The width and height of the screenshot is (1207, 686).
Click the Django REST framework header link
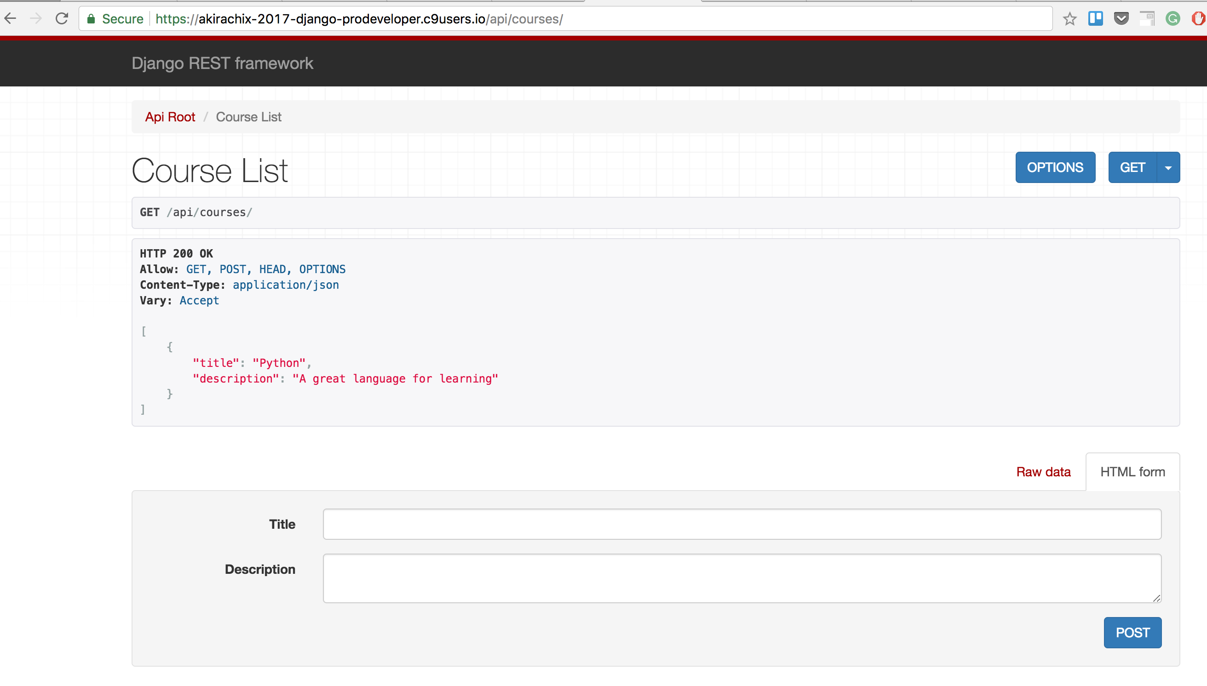point(222,63)
